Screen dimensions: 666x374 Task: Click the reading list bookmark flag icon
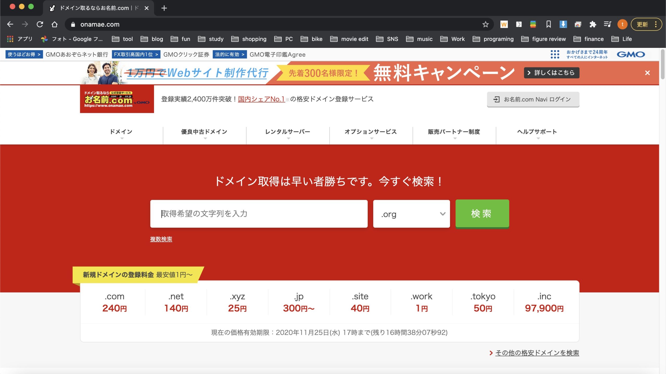pos(548,24)
